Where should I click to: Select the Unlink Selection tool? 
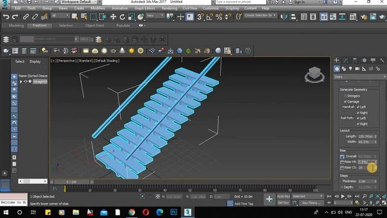click(35, 17)
